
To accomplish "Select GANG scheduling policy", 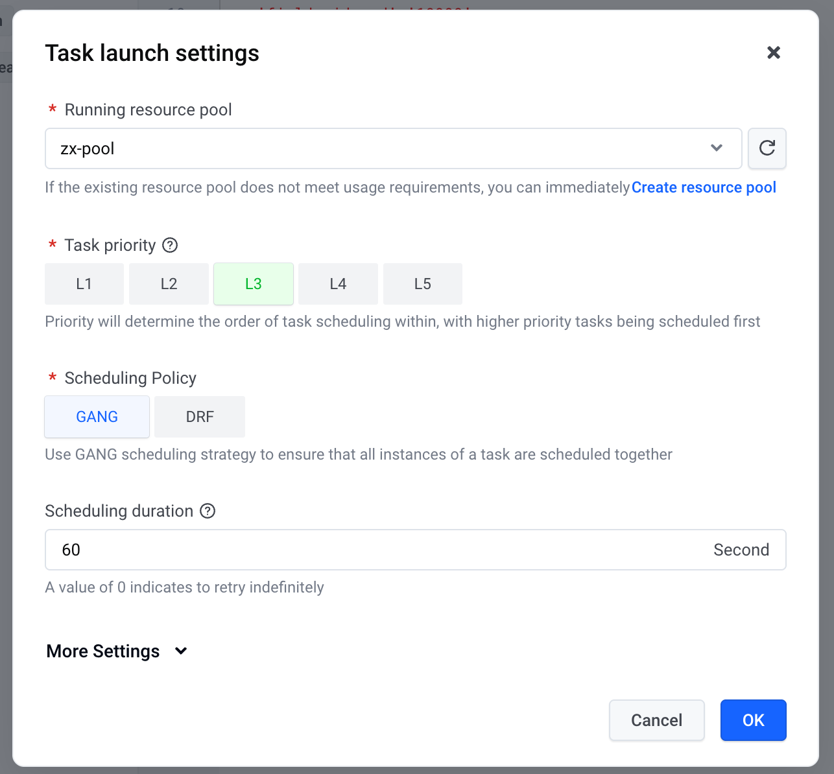I will pyautogui.click(x=97, y=417).
